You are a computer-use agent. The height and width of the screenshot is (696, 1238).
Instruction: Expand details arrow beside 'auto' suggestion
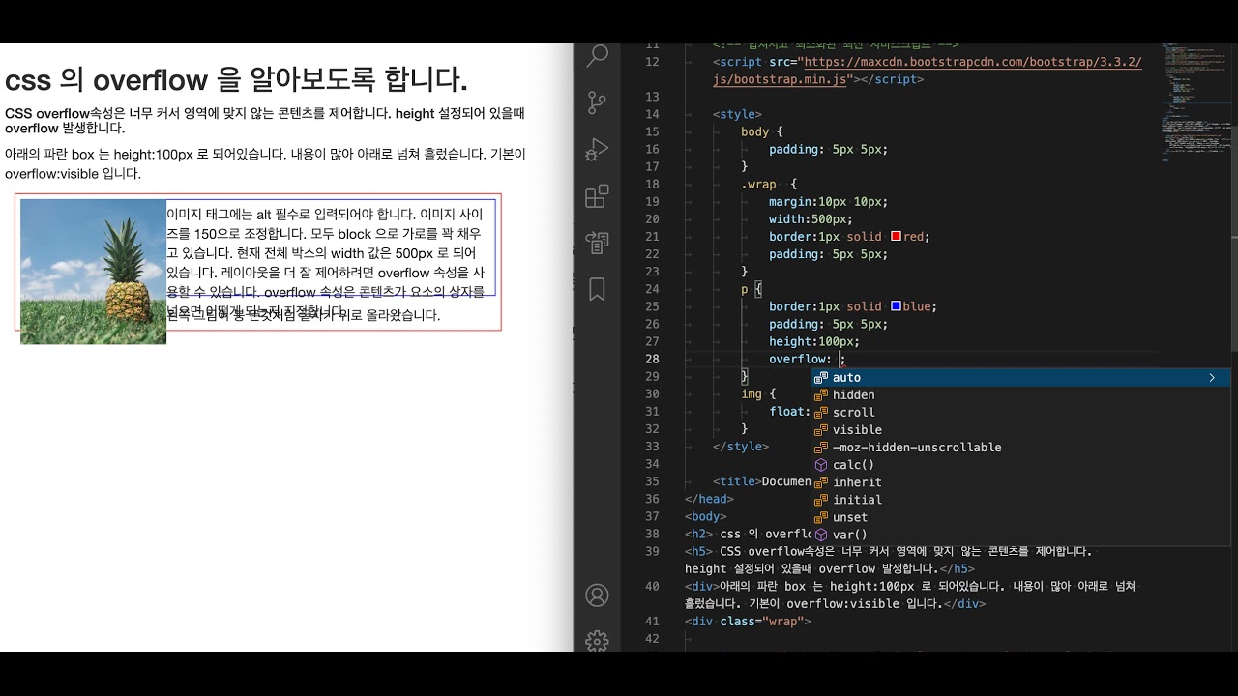[1211, 377]
